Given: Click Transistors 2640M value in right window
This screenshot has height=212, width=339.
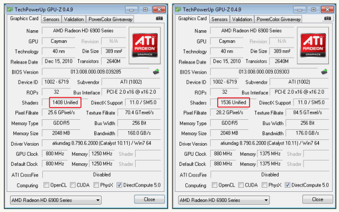Looking at the screenshot, I should [282, 61].
